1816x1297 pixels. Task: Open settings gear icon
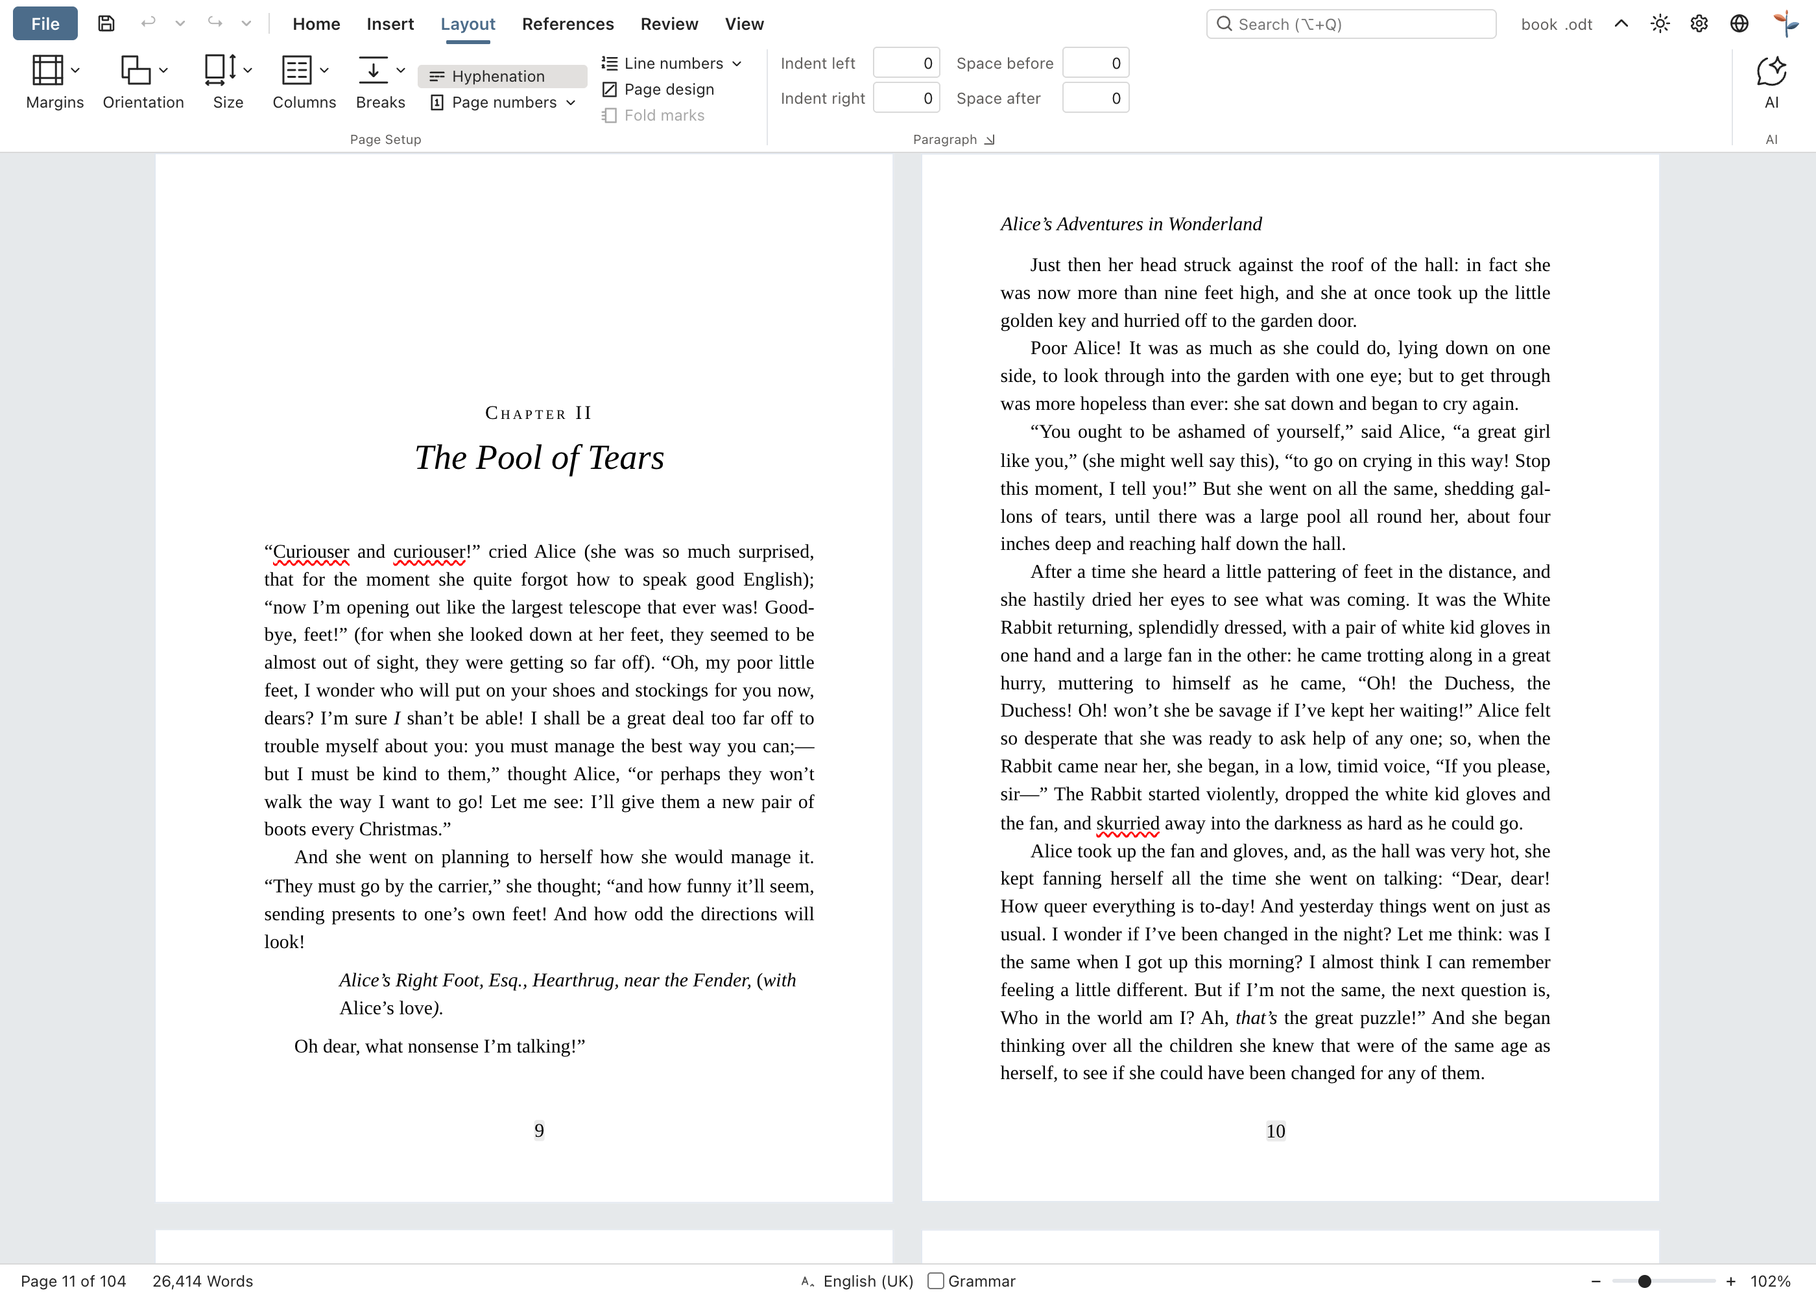click(x=1699, y=24)
